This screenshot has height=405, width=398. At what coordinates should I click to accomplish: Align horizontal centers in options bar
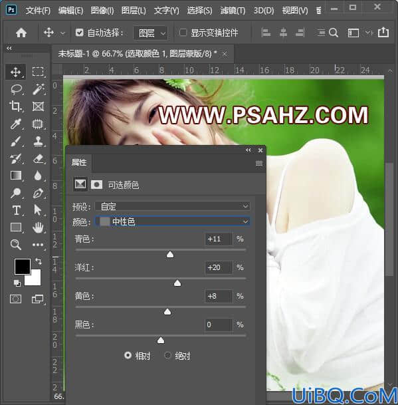pyautogui.click(x=283, y=33)
